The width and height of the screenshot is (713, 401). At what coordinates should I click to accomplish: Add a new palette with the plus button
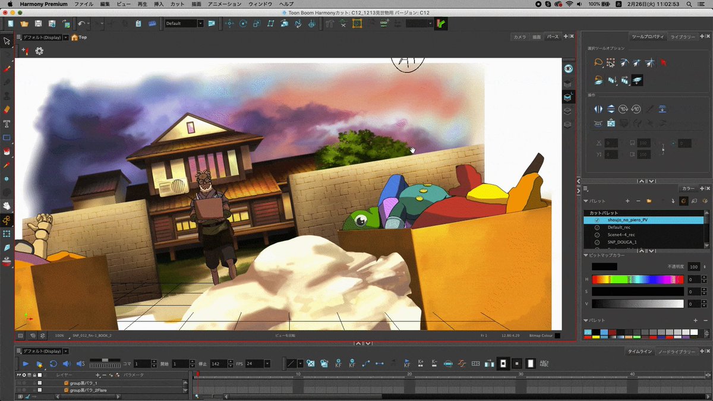[x=627, y=201]
